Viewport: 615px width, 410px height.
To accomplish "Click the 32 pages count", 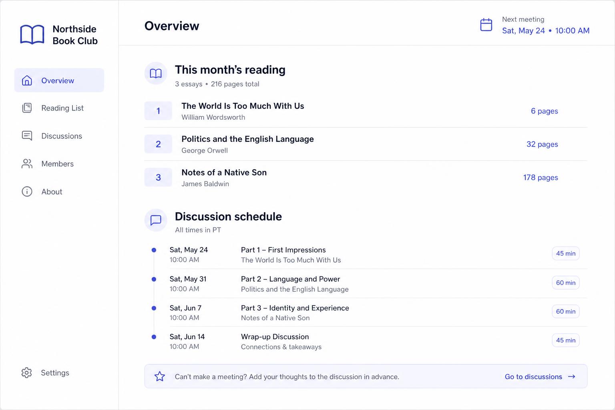I will coord(542,144).
